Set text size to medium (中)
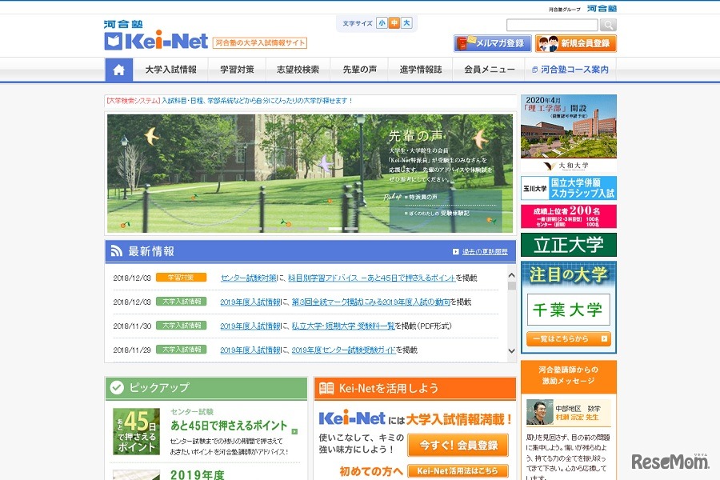Screen dimensions: 720x480 click(x=394, y=23)
